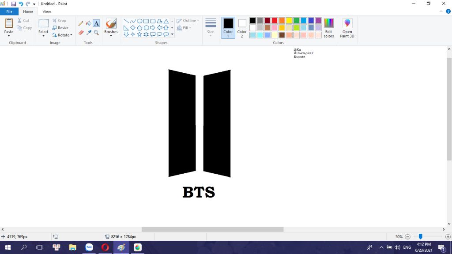
Task: Open Customize Quick Access Toolbar dropdown
Action: pyautogui.click(x=34, y=4)
